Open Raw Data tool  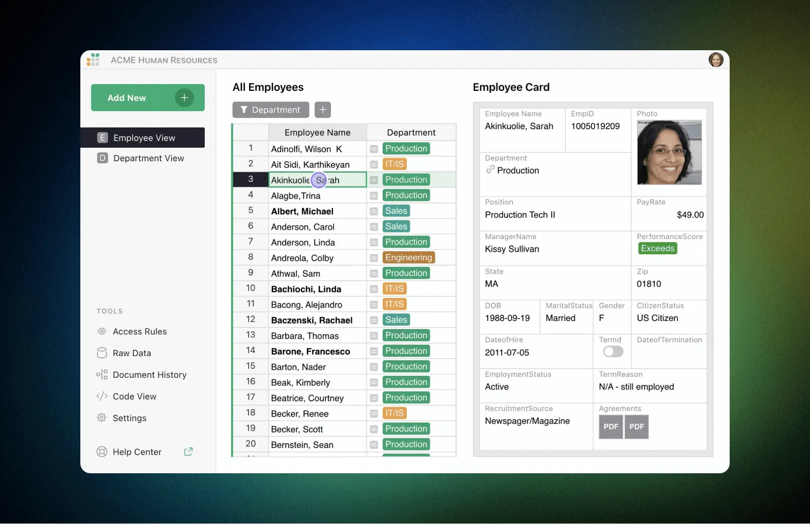132,353
